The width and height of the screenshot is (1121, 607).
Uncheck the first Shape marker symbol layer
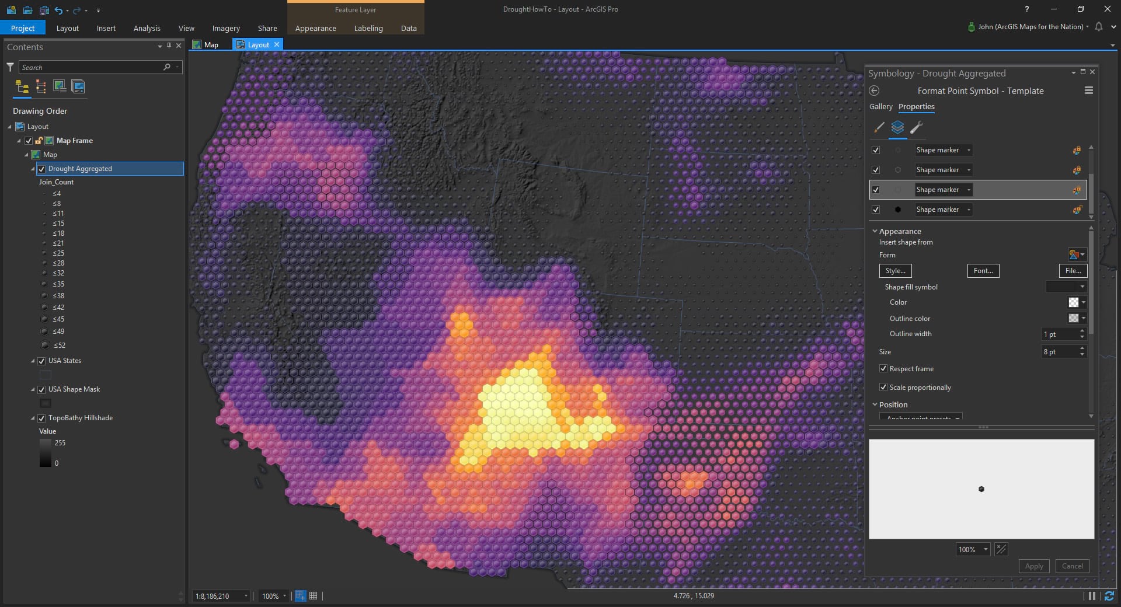coord(876,150)
